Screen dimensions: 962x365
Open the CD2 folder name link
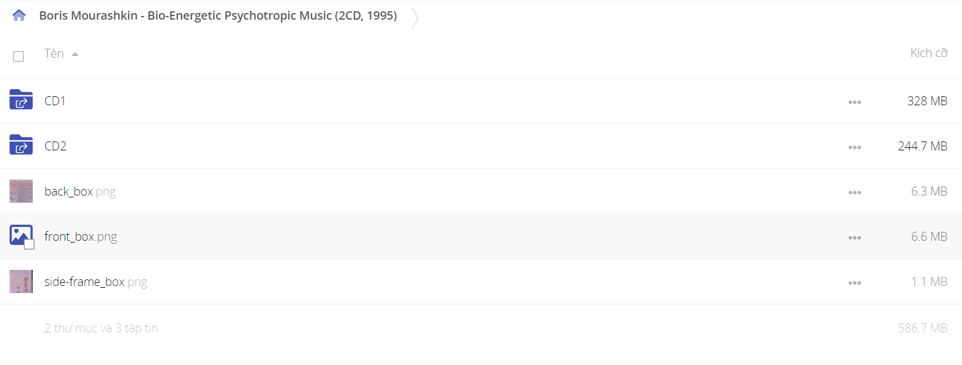[55, 146]
